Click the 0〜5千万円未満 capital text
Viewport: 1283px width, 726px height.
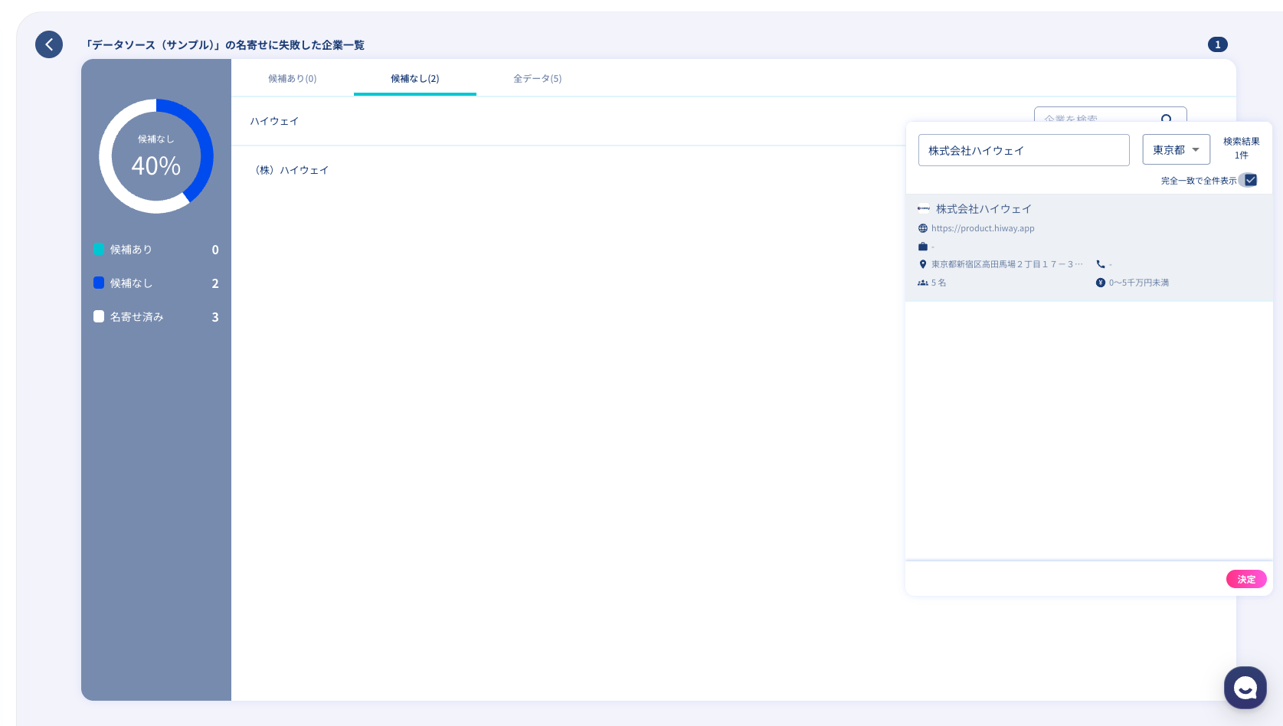tap(1139, 283)
